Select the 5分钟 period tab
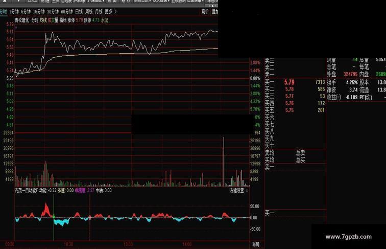This screenshot has width=386, height=249. pos(26,12)
